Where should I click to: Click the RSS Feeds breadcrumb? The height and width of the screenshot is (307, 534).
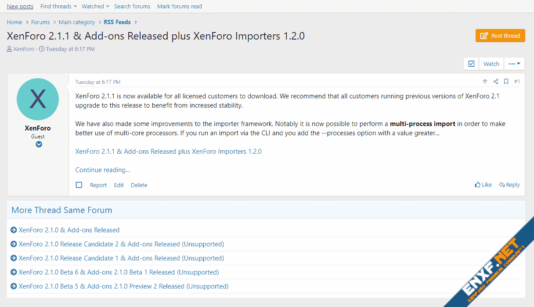point(117,22)
